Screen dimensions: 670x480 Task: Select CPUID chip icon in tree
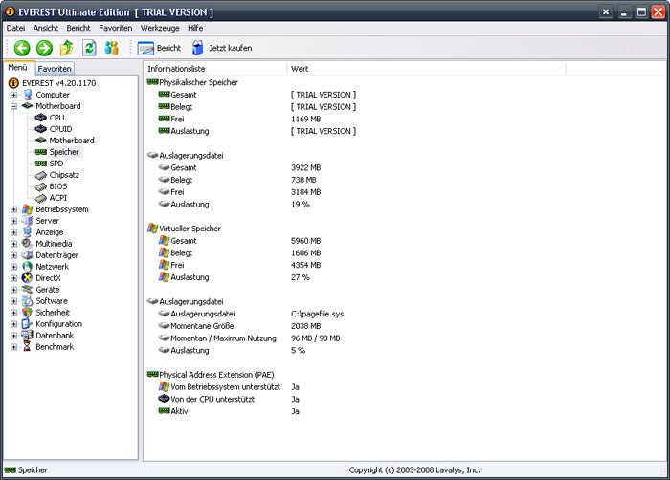point(40,129)
